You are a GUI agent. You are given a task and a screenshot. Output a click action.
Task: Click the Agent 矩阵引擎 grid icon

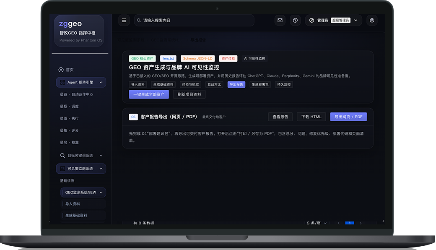click(62, 82)
